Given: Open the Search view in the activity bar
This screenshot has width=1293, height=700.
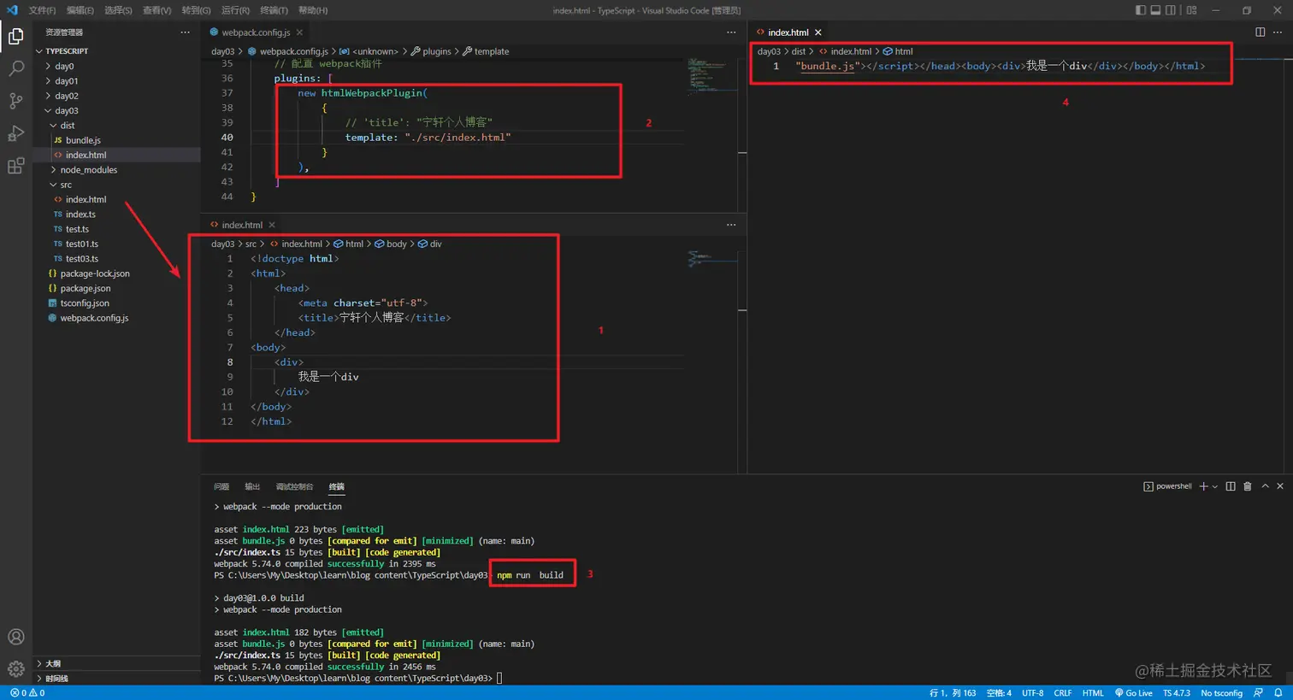Looking at the screenshot, I should 15,68.
